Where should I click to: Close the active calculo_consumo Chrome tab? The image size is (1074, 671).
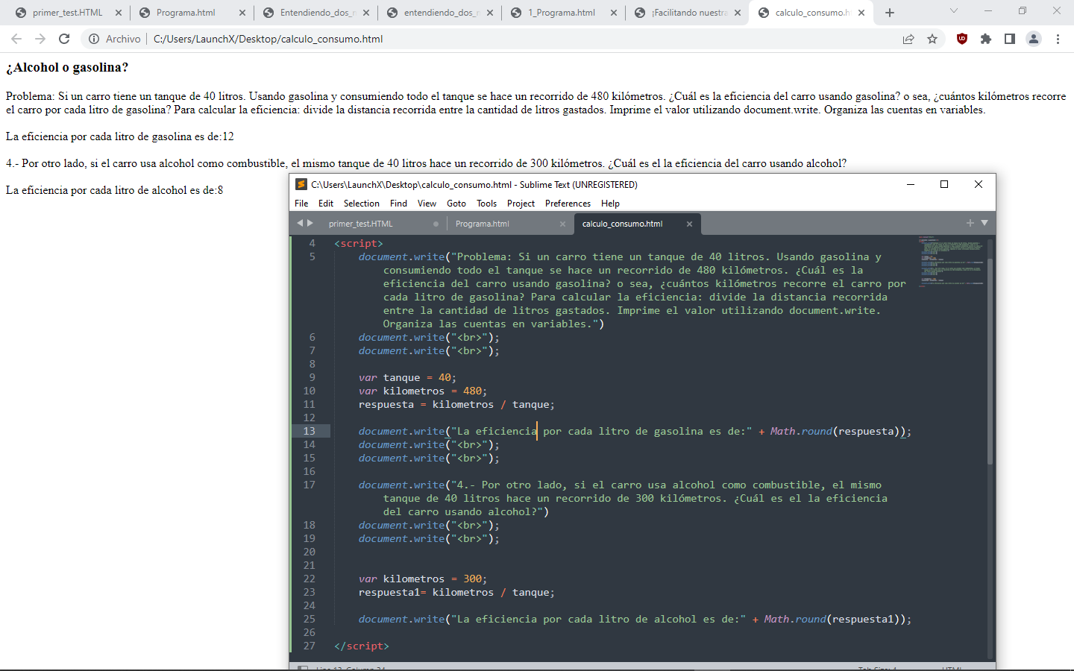pyautogui.click(x=861, y=13)
